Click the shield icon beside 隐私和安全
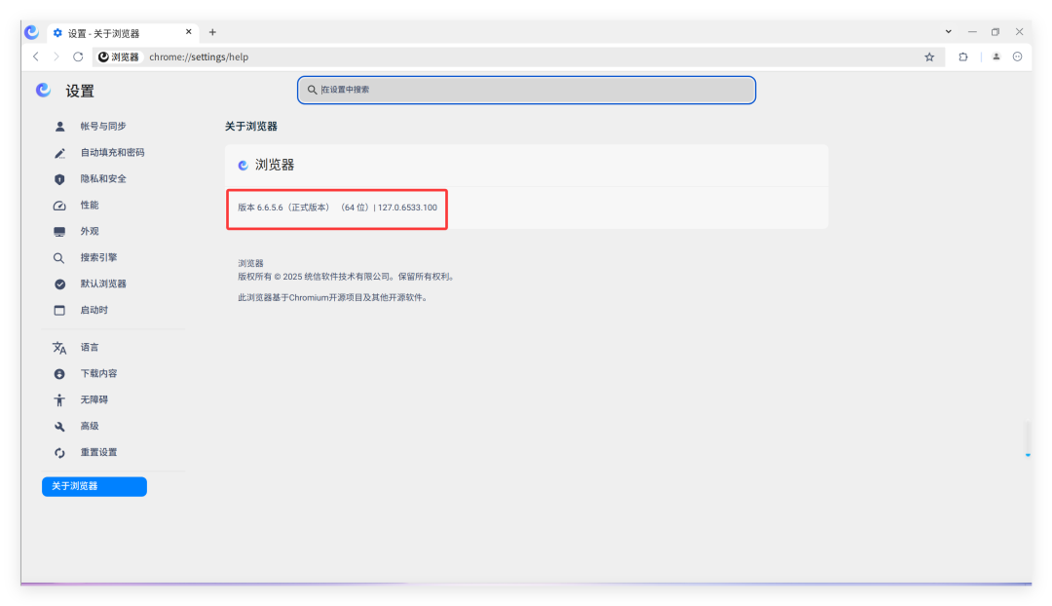This screenshot has height=606, width=1052. click(59, 179)
